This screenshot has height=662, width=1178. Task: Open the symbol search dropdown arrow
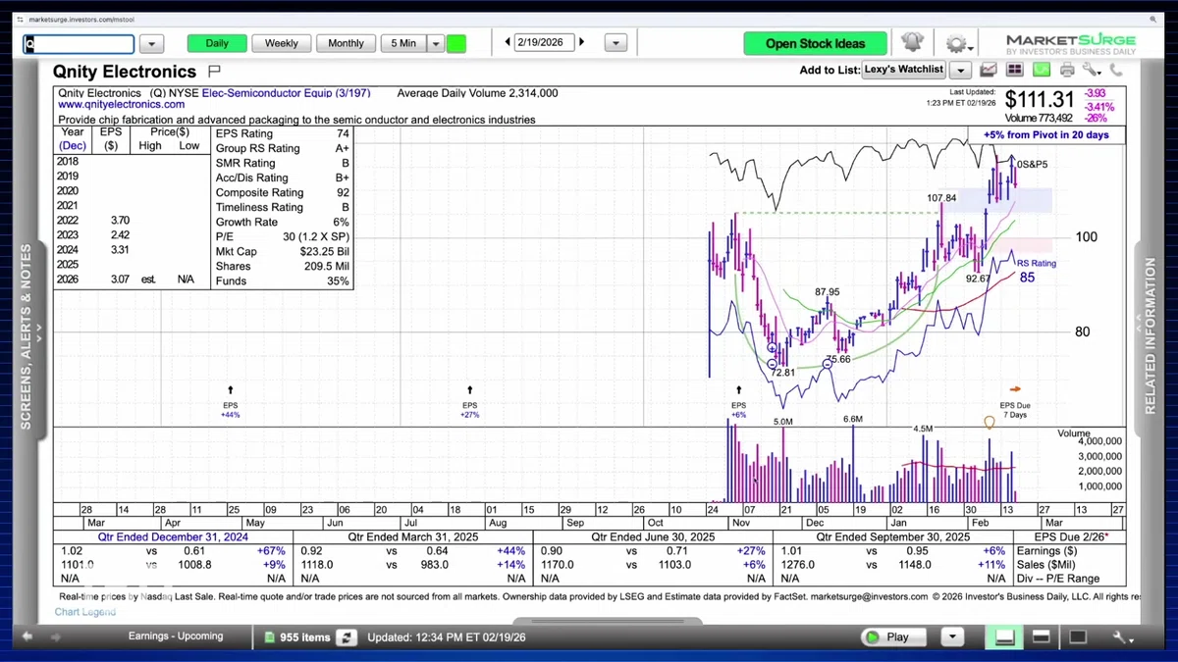[x=151, y=44]
